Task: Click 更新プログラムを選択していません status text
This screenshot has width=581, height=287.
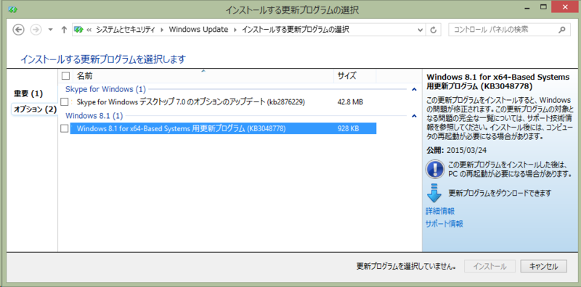Action: pos(406,266)
